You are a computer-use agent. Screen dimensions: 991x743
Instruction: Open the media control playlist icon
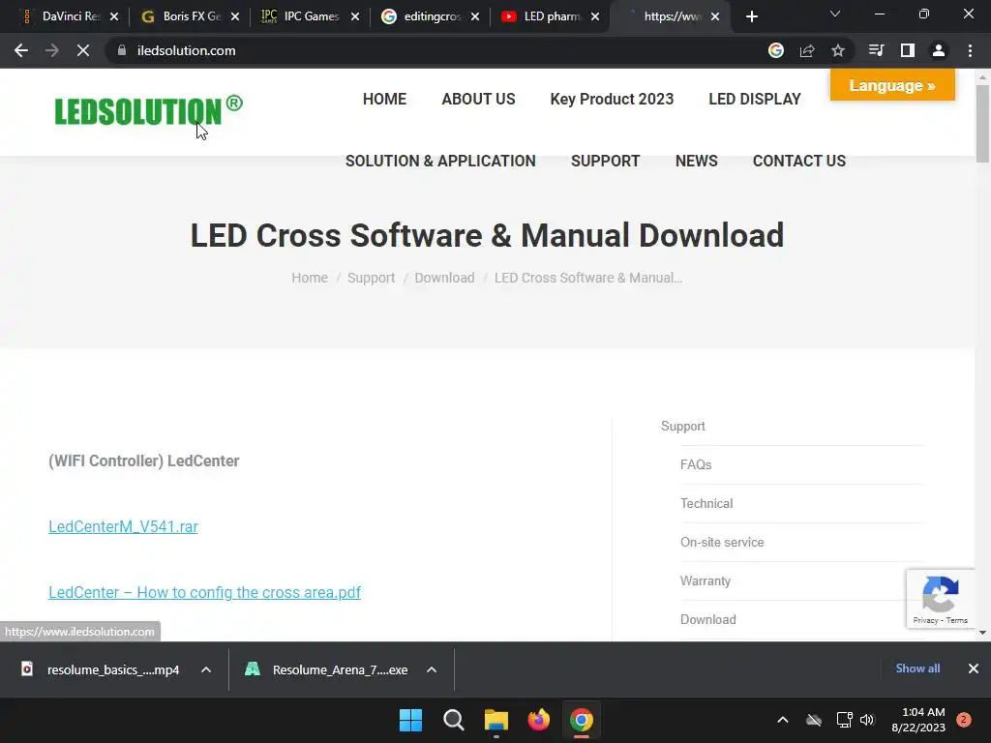tap(876, 50)
